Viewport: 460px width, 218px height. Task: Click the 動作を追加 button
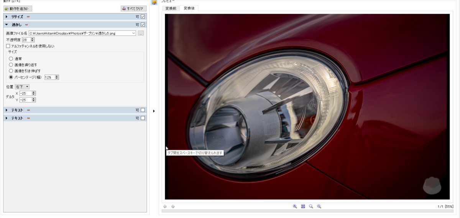point(18,8)
